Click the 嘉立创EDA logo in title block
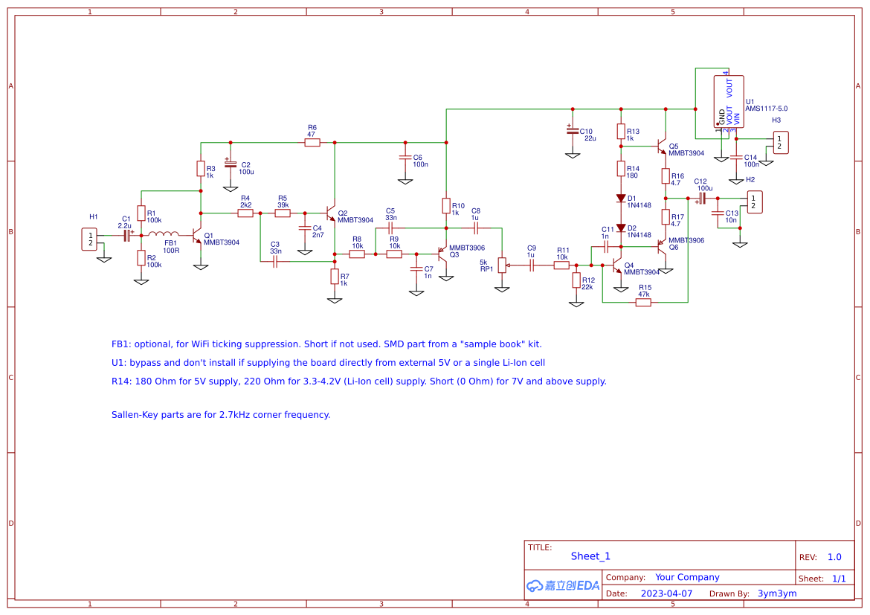The width and height of the screenshot is (870, 615). [x=563, y=585]
